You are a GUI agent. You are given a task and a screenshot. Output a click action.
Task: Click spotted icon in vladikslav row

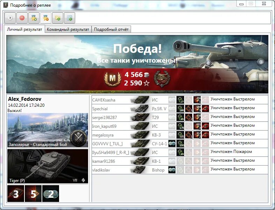click(172, 170)
